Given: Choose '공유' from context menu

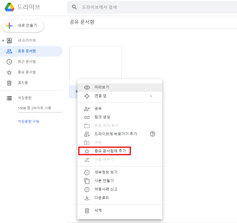Looking at the screenshot, I should pyautogui.click(x=120, y=109).
